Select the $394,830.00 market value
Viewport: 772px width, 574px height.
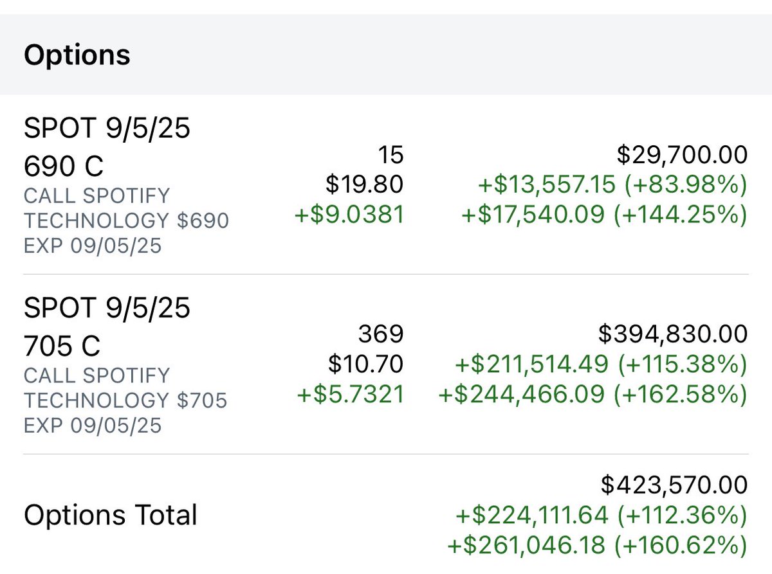(673, 334)
